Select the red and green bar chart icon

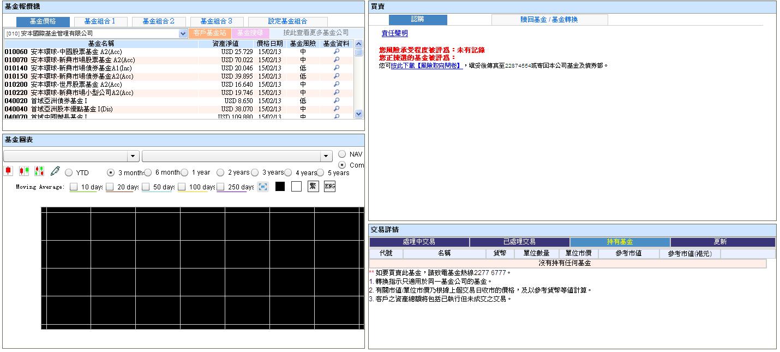tap(39, 171)
